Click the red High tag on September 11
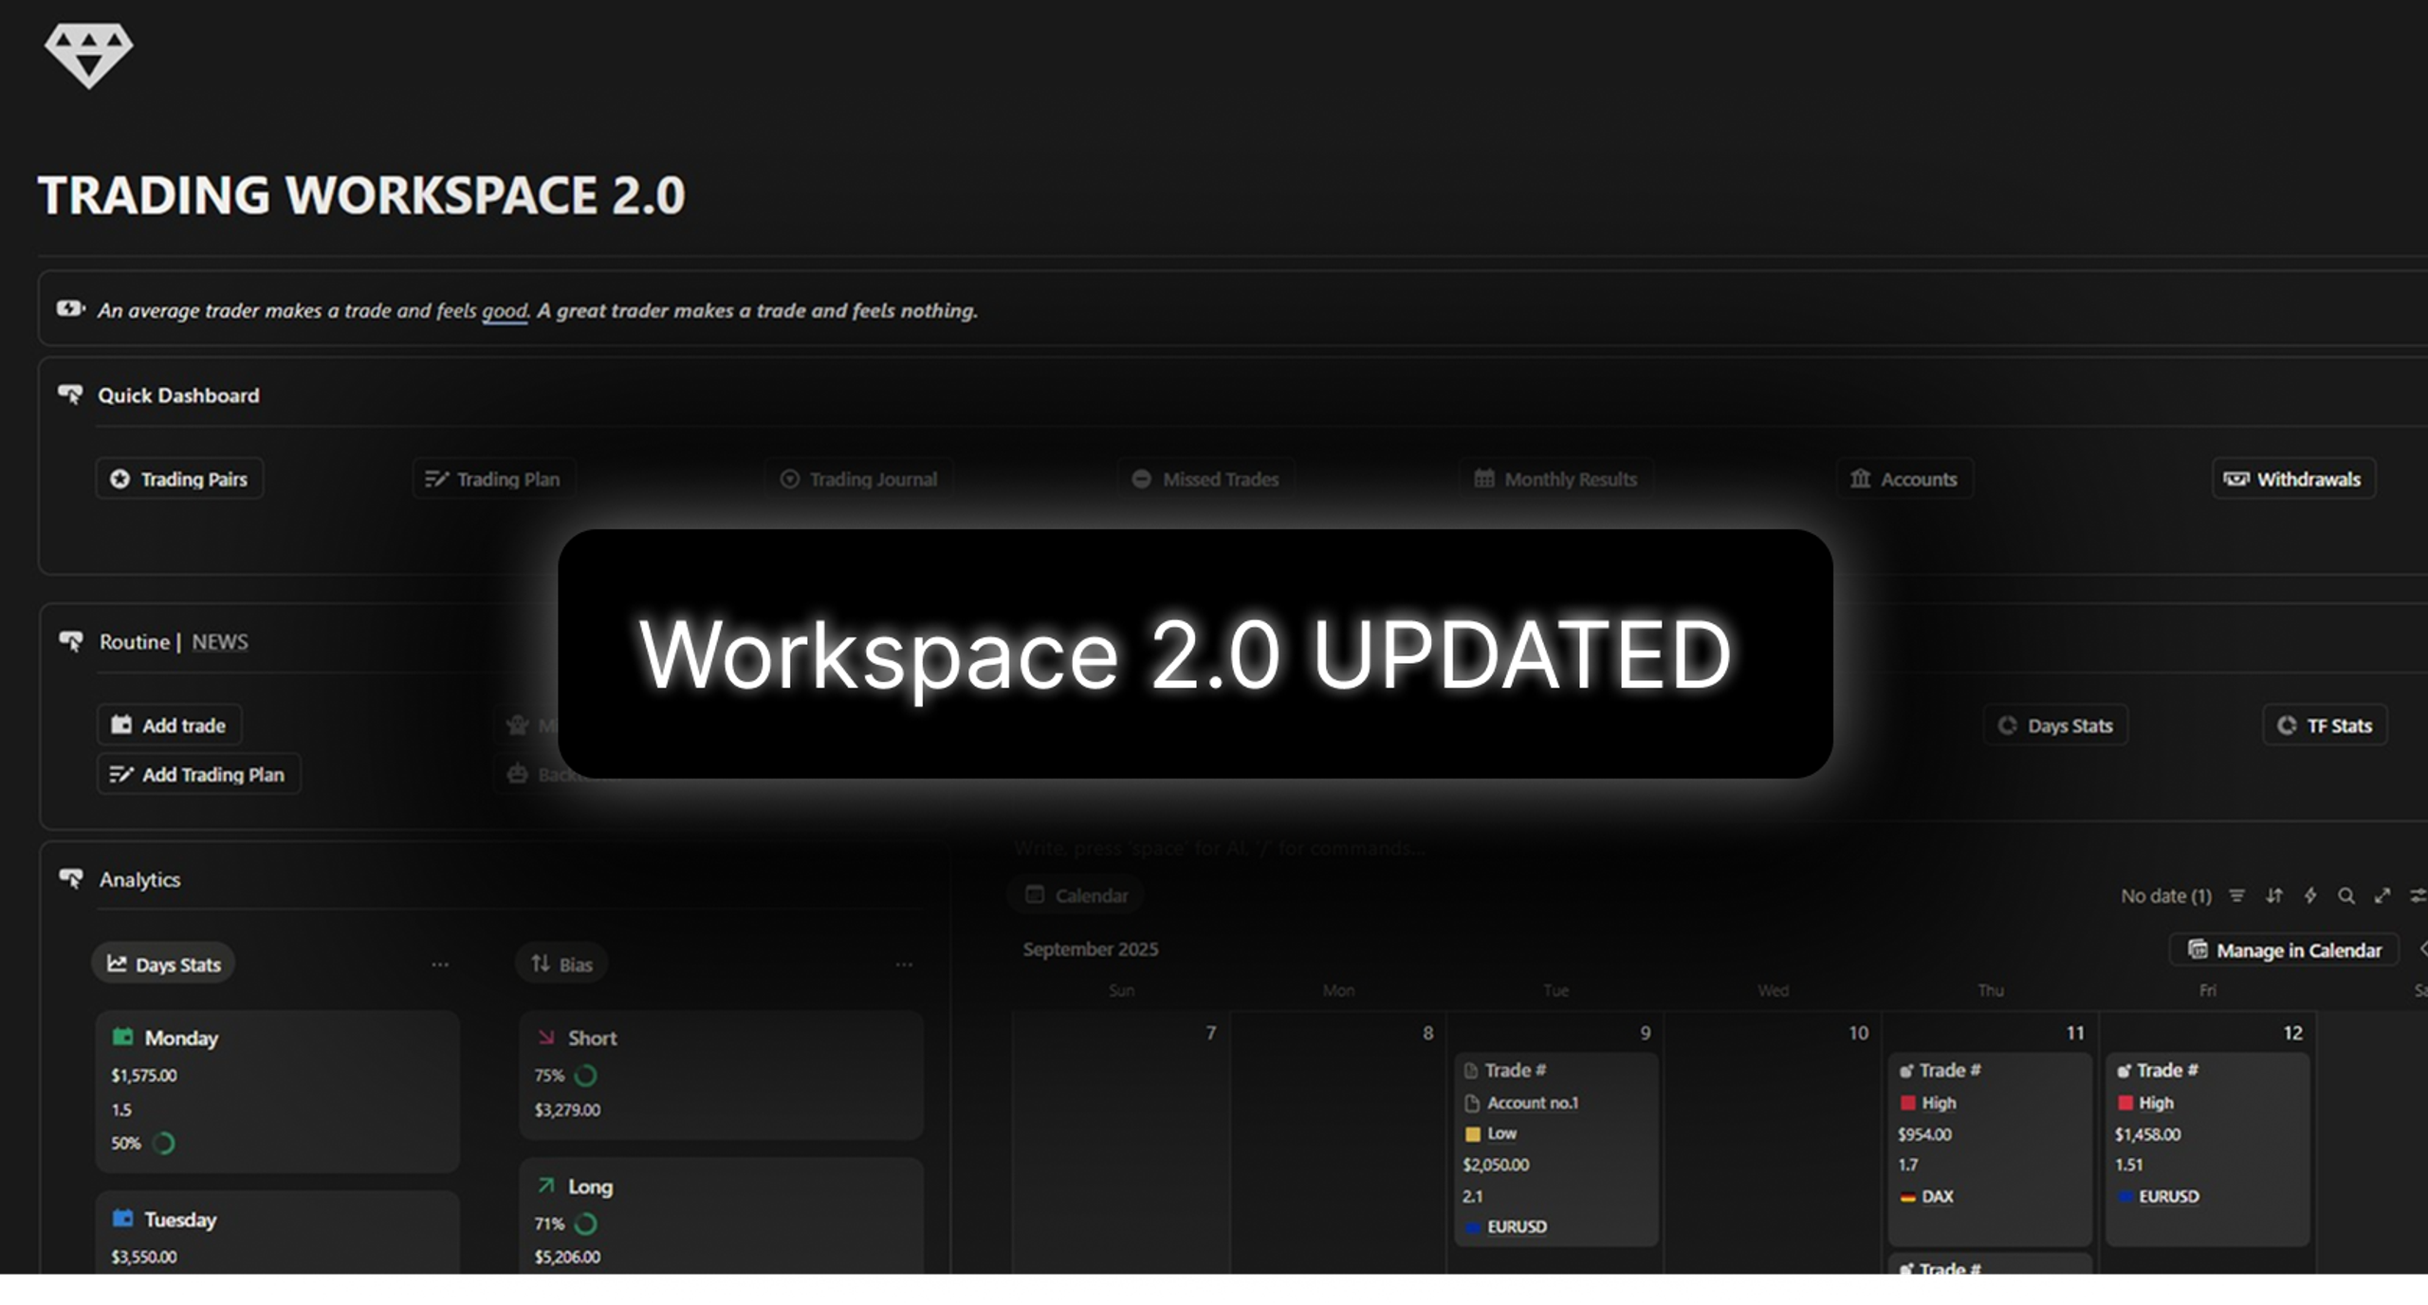 coord(1929,1103)
